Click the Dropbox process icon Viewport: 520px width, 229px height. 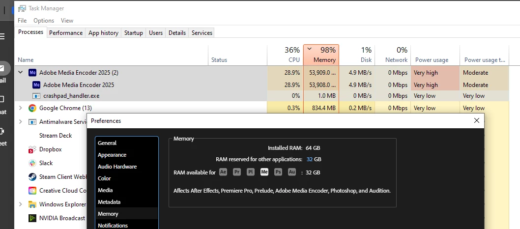pyautogui.click(x=32, y=149)
